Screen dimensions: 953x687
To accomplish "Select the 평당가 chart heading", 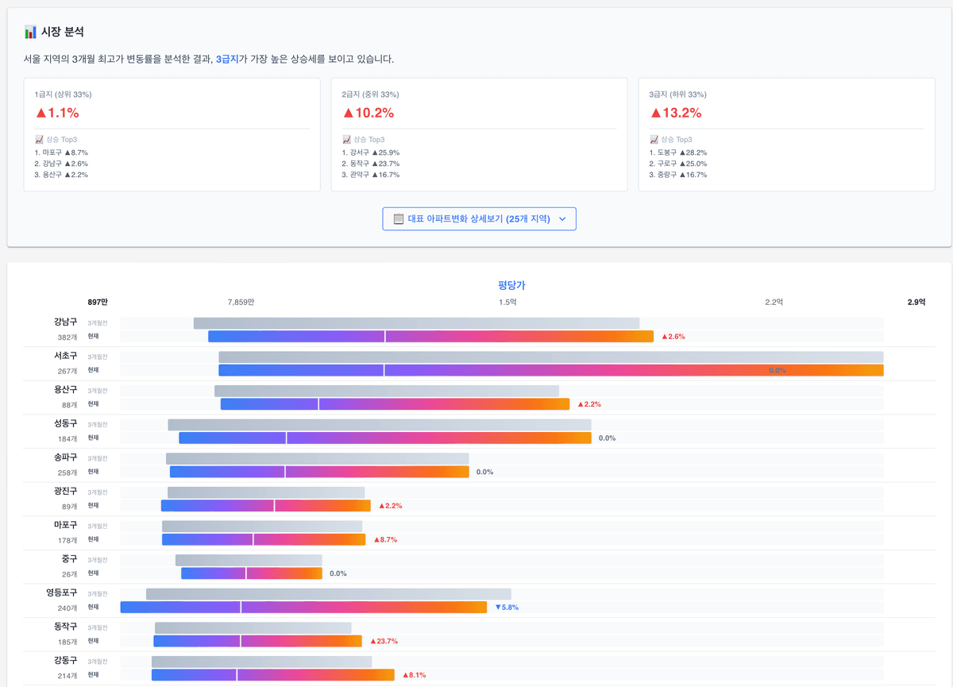I will click(x=511, y=286).
